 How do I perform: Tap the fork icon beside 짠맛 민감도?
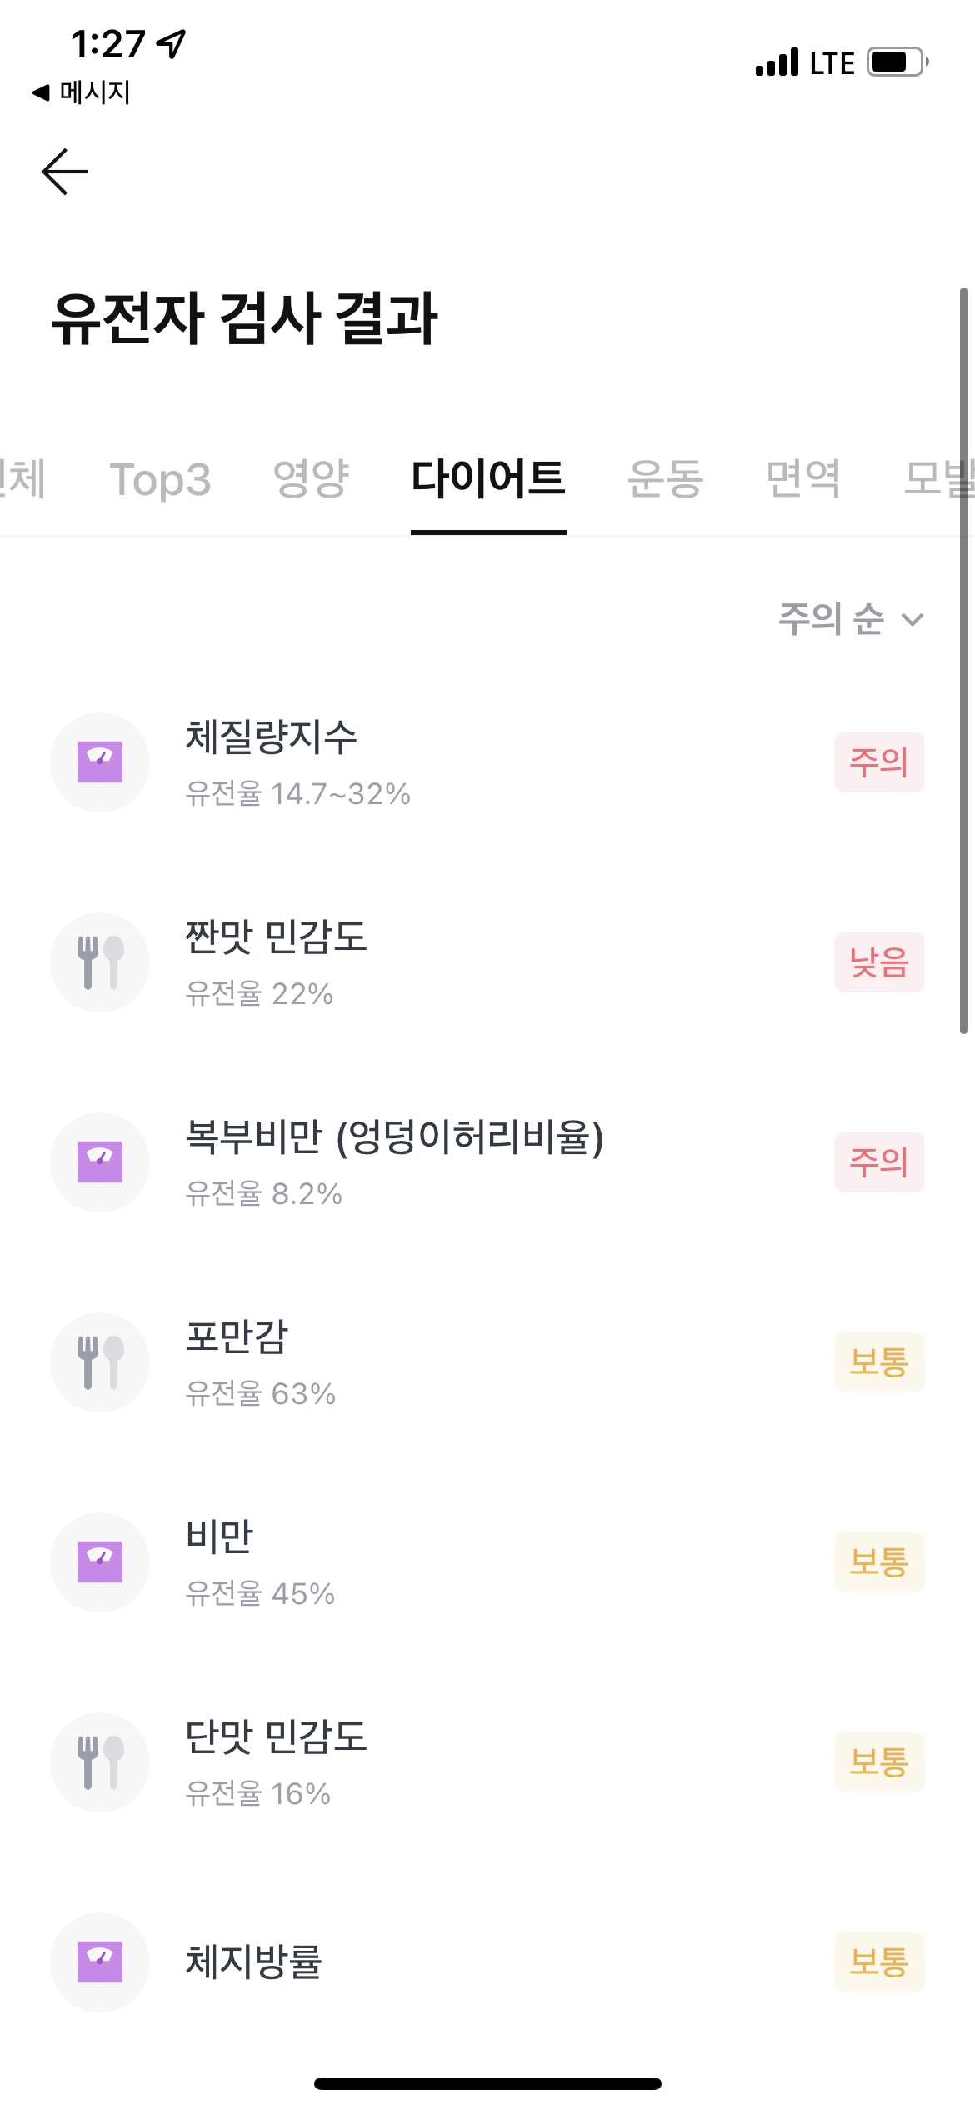click(x=100, y=962)
